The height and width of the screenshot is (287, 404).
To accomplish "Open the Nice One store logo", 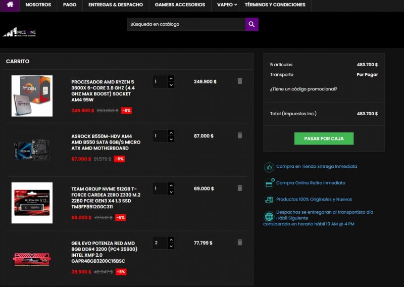I will click(x=20, y=32).
